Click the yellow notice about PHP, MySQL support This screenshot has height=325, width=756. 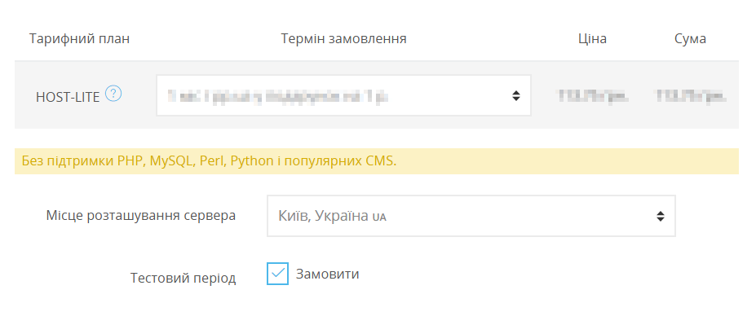[x=377, y=160]
